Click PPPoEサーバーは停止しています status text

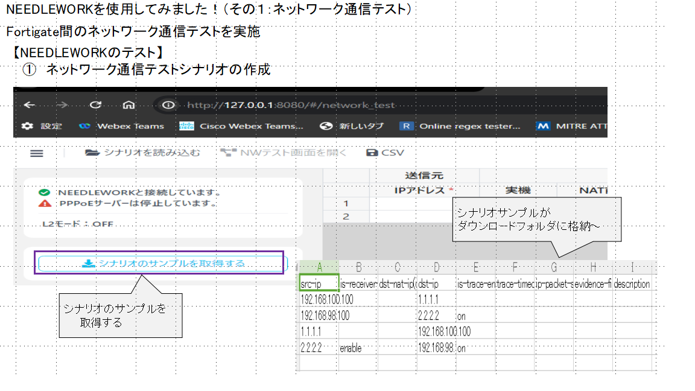click(x=139, y=203)
